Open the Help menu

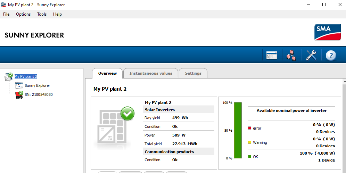coord(57,14)
